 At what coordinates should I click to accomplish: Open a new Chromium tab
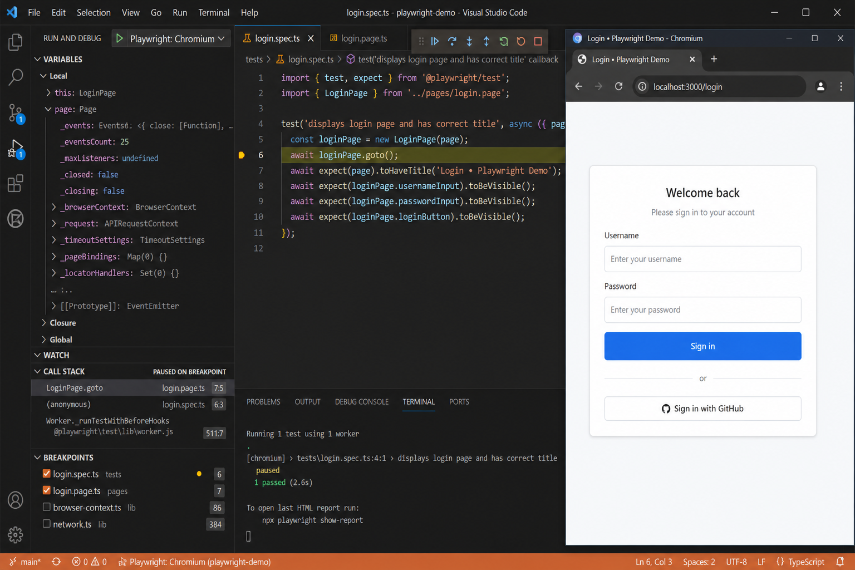coord(714,59)
